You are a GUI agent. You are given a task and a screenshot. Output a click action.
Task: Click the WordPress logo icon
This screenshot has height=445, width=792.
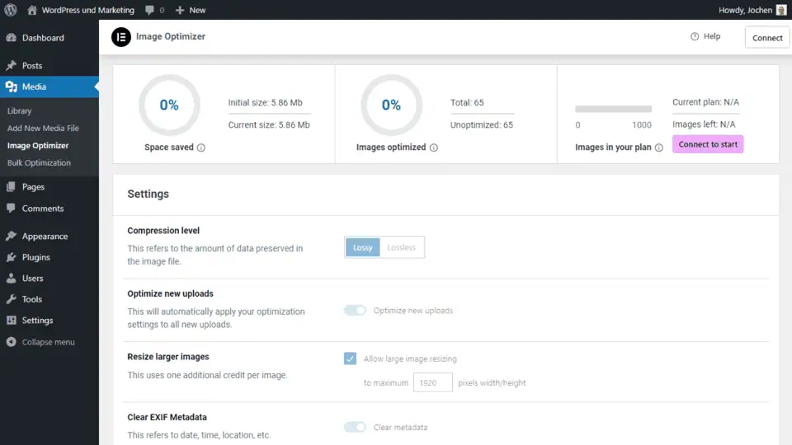pyautogui.click(x=11, y=10)
